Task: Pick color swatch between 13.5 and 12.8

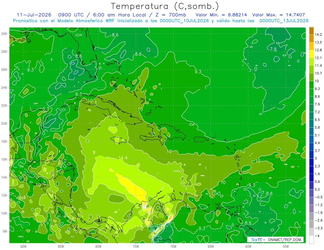Action: click(311, 46)
